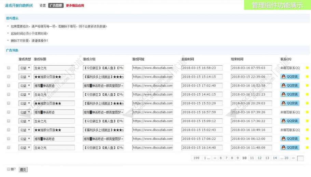This screenshot has height=177, width=311.
Task: Open QQ交谈 for the 17:06:22 row
Action: 290,139
